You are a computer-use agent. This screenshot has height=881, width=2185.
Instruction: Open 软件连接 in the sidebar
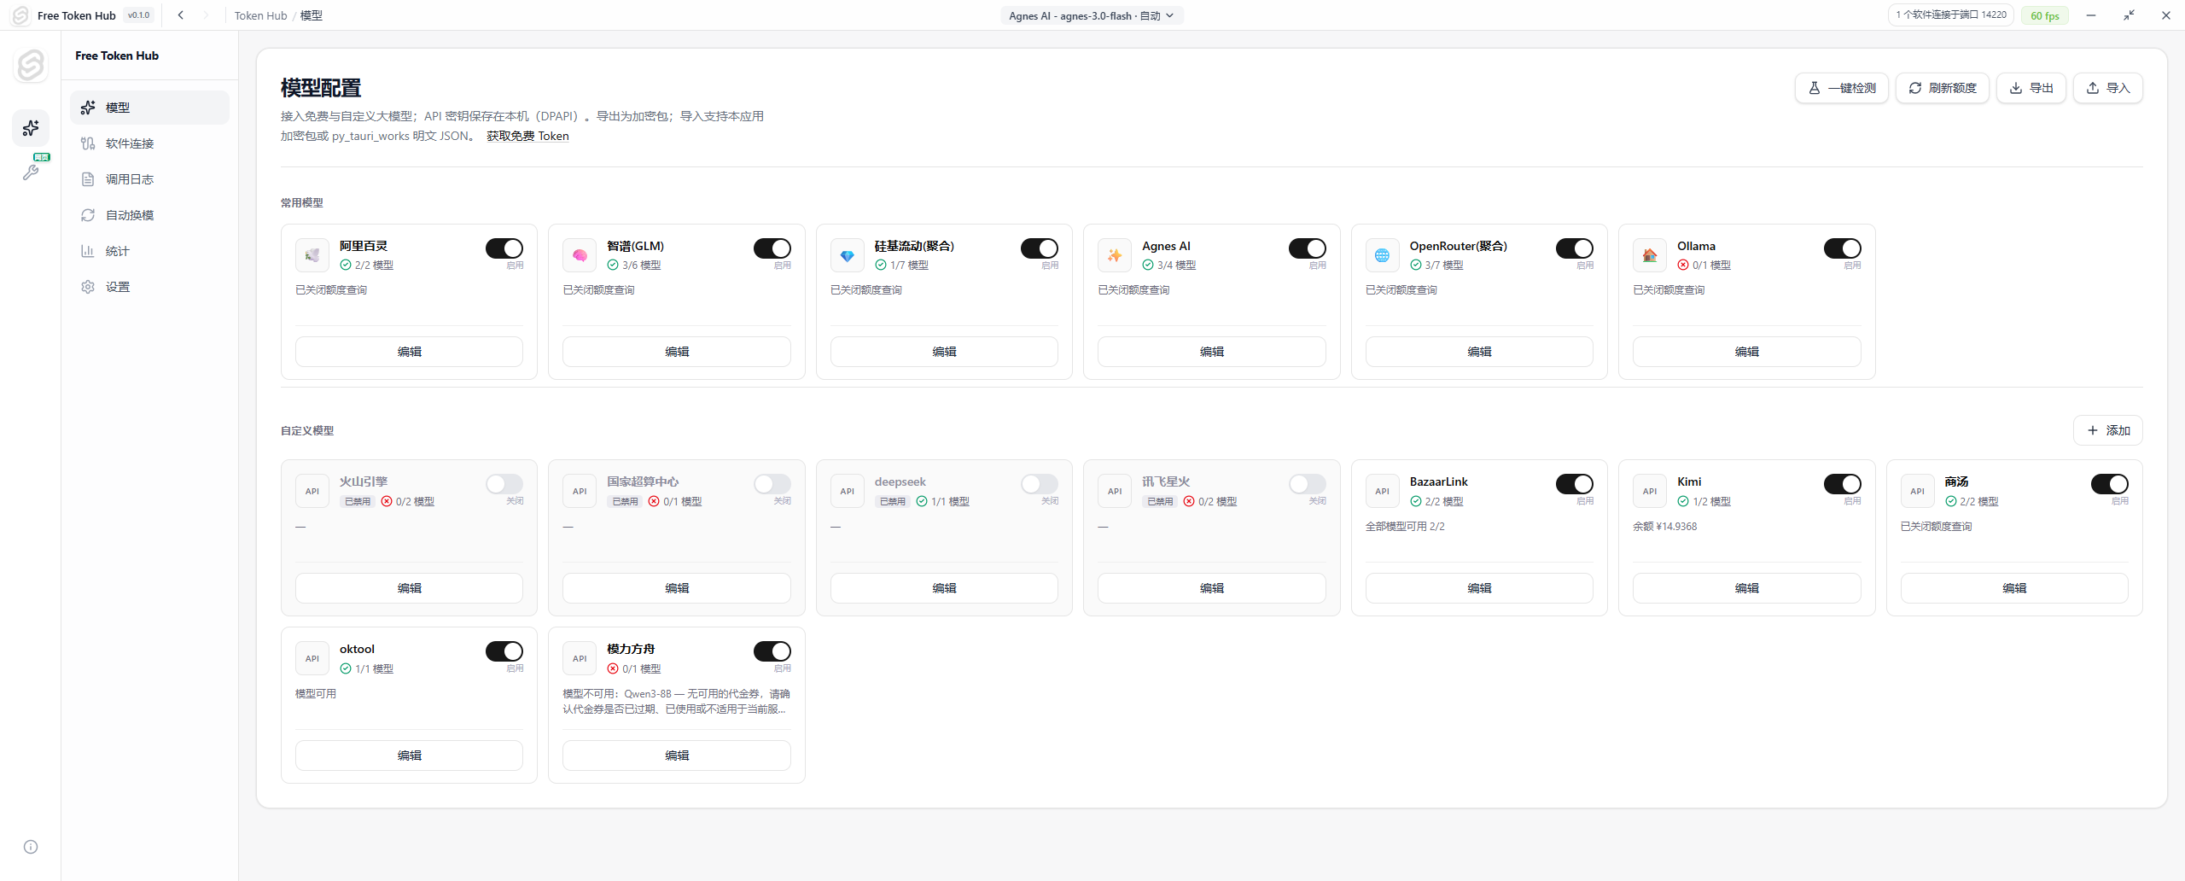coord(149,143)
